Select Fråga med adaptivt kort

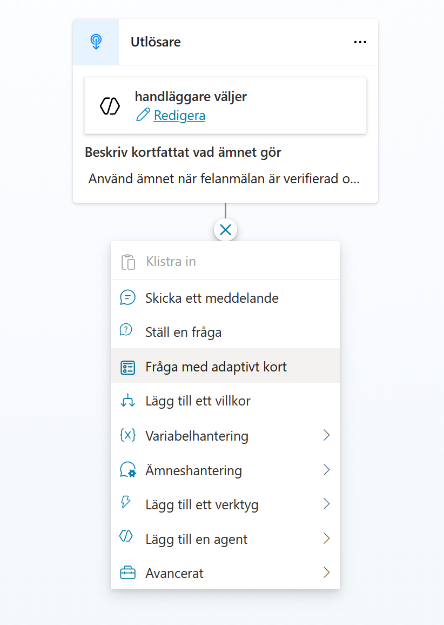[x=225, y=366]
